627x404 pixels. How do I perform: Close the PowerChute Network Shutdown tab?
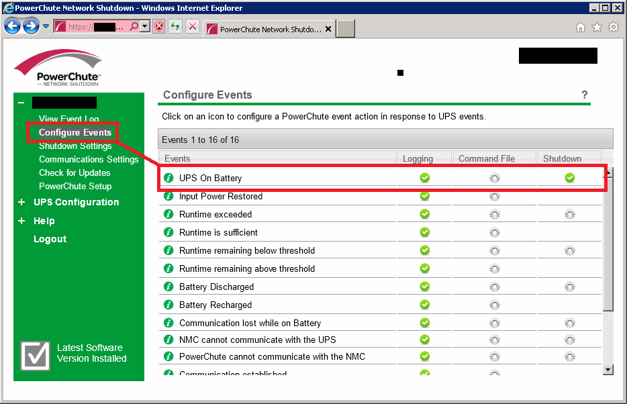328,29
